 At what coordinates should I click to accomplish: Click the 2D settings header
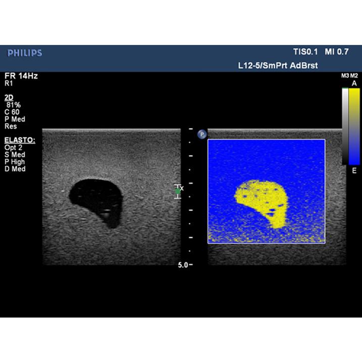click(x=8, y=97)
